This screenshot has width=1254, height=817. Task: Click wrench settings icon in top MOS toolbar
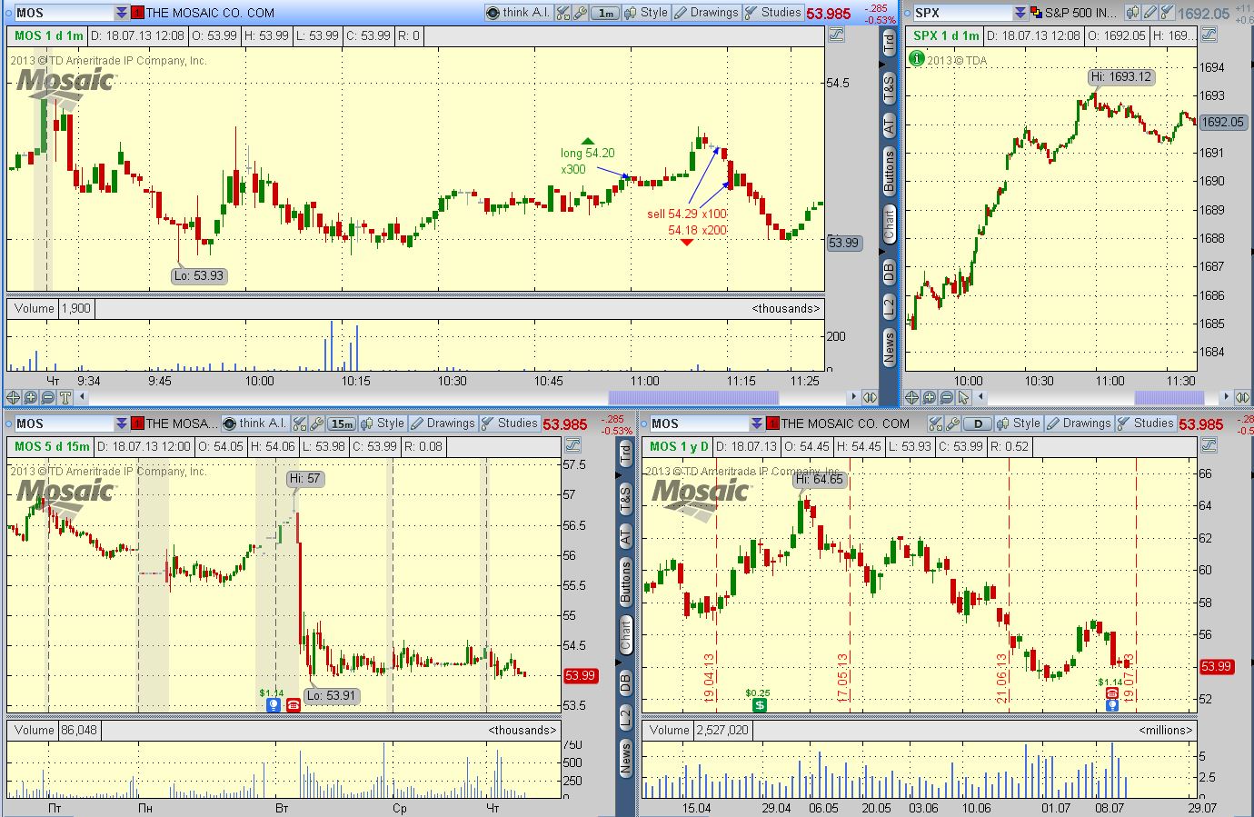point(579,13)
